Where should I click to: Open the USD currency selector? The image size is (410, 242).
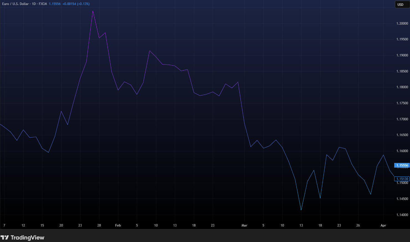click(x=401, y=4)
